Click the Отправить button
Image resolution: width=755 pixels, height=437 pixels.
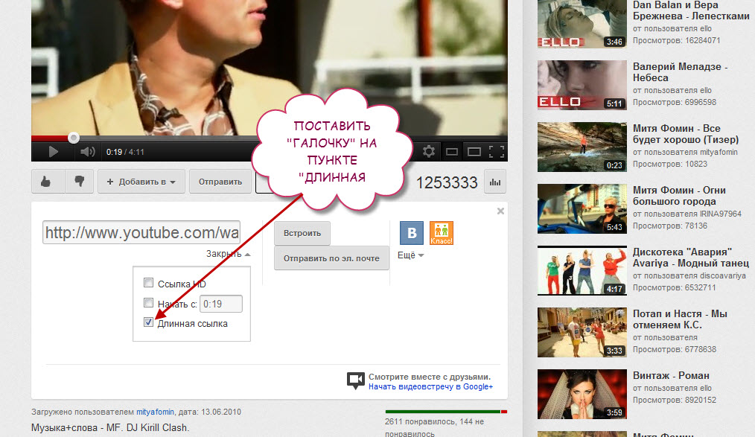[x=220, y=182]
